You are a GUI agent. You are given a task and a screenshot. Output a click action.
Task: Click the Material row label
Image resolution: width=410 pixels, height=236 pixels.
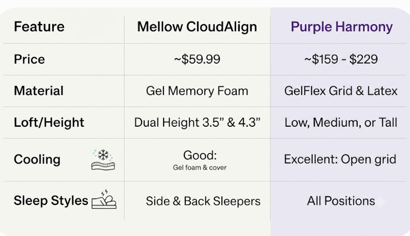(39, 91)
